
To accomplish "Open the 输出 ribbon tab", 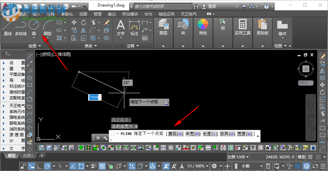I will (112, 14).
